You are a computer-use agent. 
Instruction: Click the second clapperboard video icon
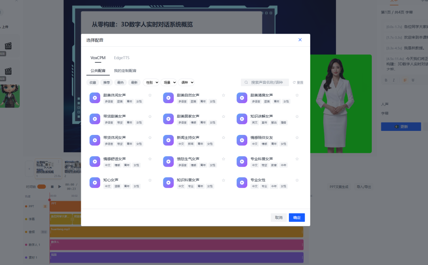click(x=8, y=71)
